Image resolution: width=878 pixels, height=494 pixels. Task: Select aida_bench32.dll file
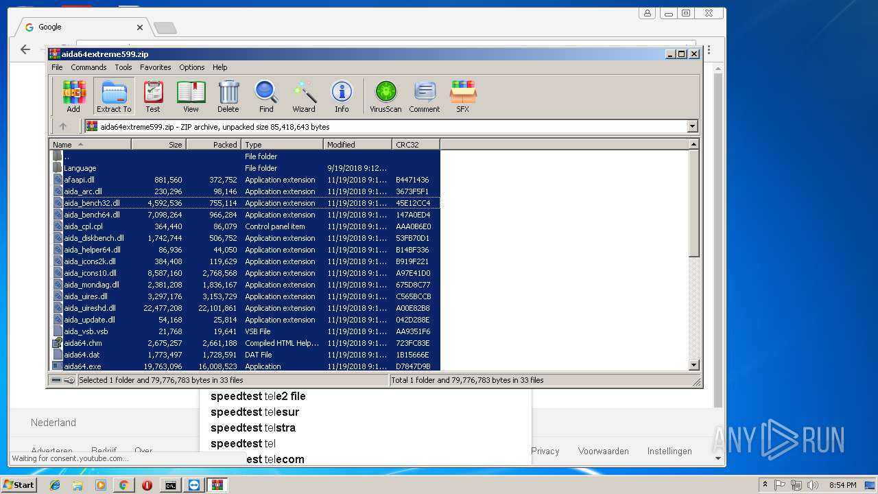245,203
